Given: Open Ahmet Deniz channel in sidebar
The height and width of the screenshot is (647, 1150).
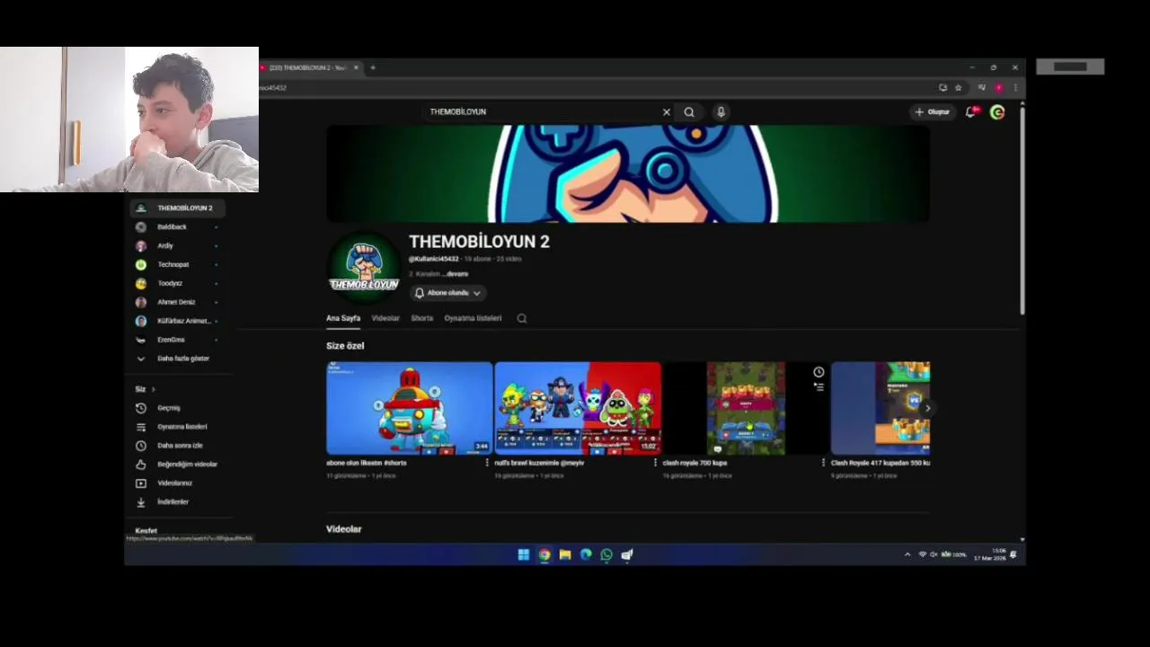Looking at the screenshot, I should click(x=176, y=302).
